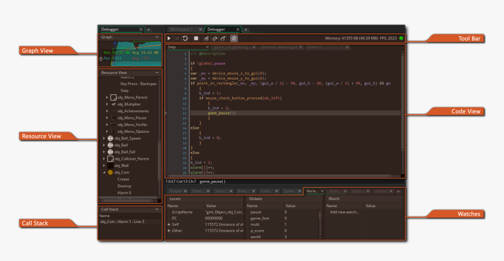This screenshot has height=261, width=504.
Task: Expand the .Other local variable
Action: [x=169, y=231]
